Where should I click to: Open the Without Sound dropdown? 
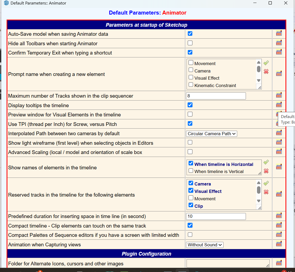tap(204, 245)
